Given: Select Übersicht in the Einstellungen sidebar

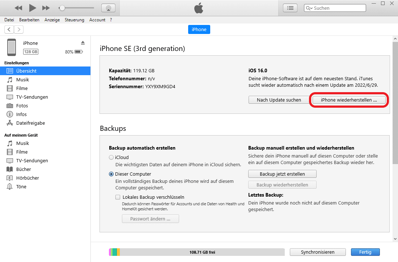Looking at the screenshot, I should point(45,71).
